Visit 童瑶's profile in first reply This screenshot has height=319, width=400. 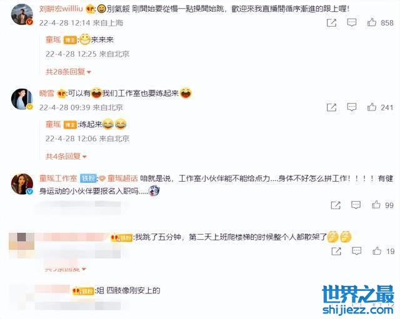53,39
